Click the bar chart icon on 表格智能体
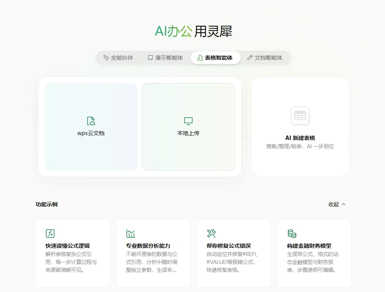Image resolution: width=385 pixels, height=292 pixels. tap(200, 58)
